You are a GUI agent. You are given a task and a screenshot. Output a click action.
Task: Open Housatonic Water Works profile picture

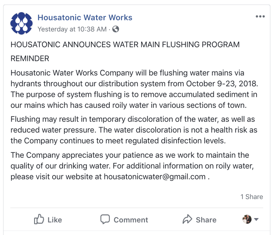click(21, 23)
